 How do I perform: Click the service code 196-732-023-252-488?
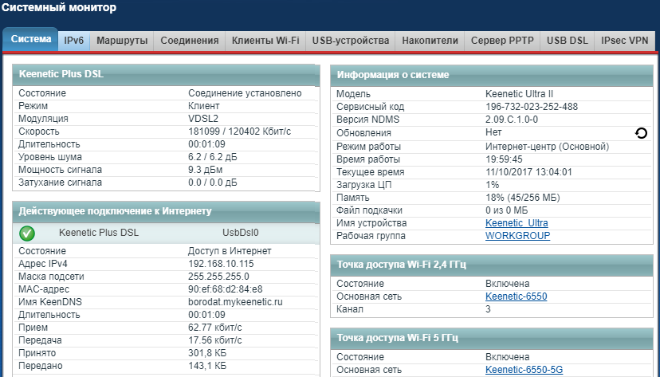532,107
